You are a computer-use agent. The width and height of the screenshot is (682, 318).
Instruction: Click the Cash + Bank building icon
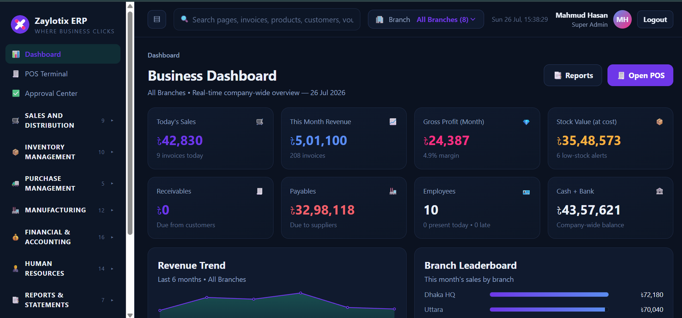[x=659, y=191]
